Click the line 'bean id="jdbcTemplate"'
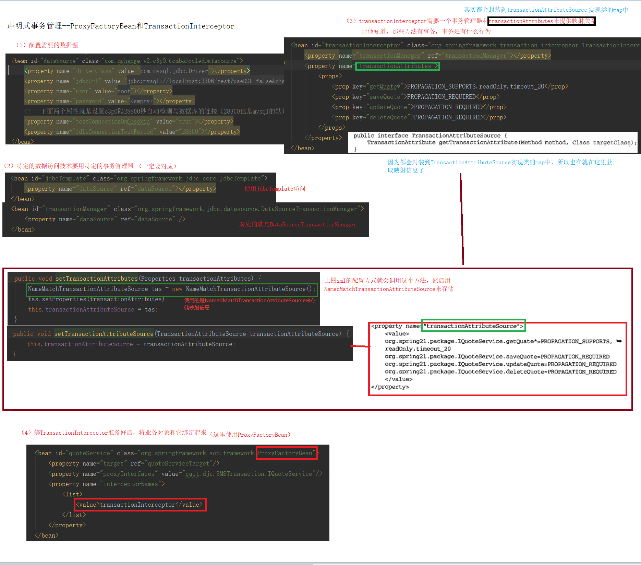This screenshot has height=565, width=641. point(139,178)
